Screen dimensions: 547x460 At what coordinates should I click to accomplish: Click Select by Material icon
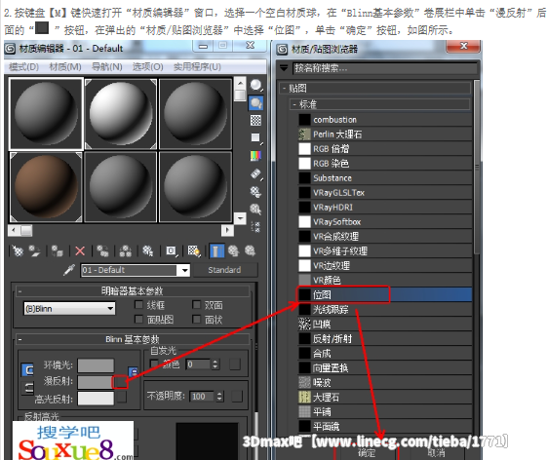pyautogui.click(x=255, y=210)
